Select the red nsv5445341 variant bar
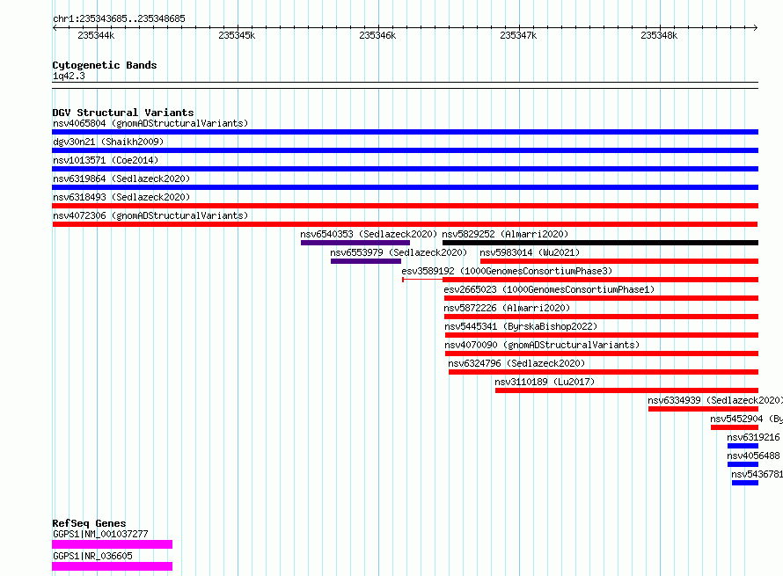The width and height of the screenshot is (783, 576). point(602,335)
